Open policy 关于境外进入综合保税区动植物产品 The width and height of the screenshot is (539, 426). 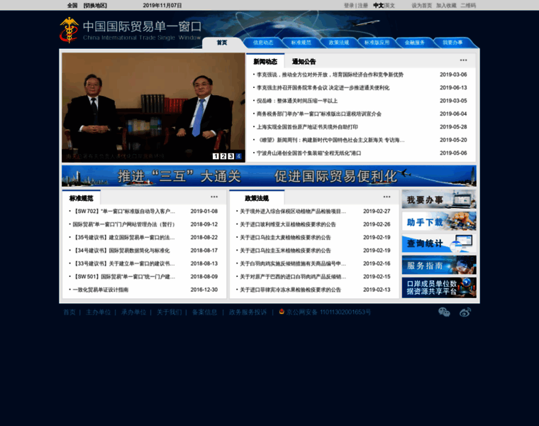tap(293, 212)
